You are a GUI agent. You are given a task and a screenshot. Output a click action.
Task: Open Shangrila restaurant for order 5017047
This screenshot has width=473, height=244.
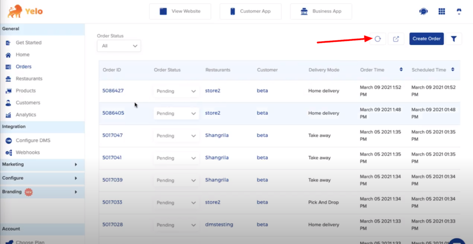217,135
